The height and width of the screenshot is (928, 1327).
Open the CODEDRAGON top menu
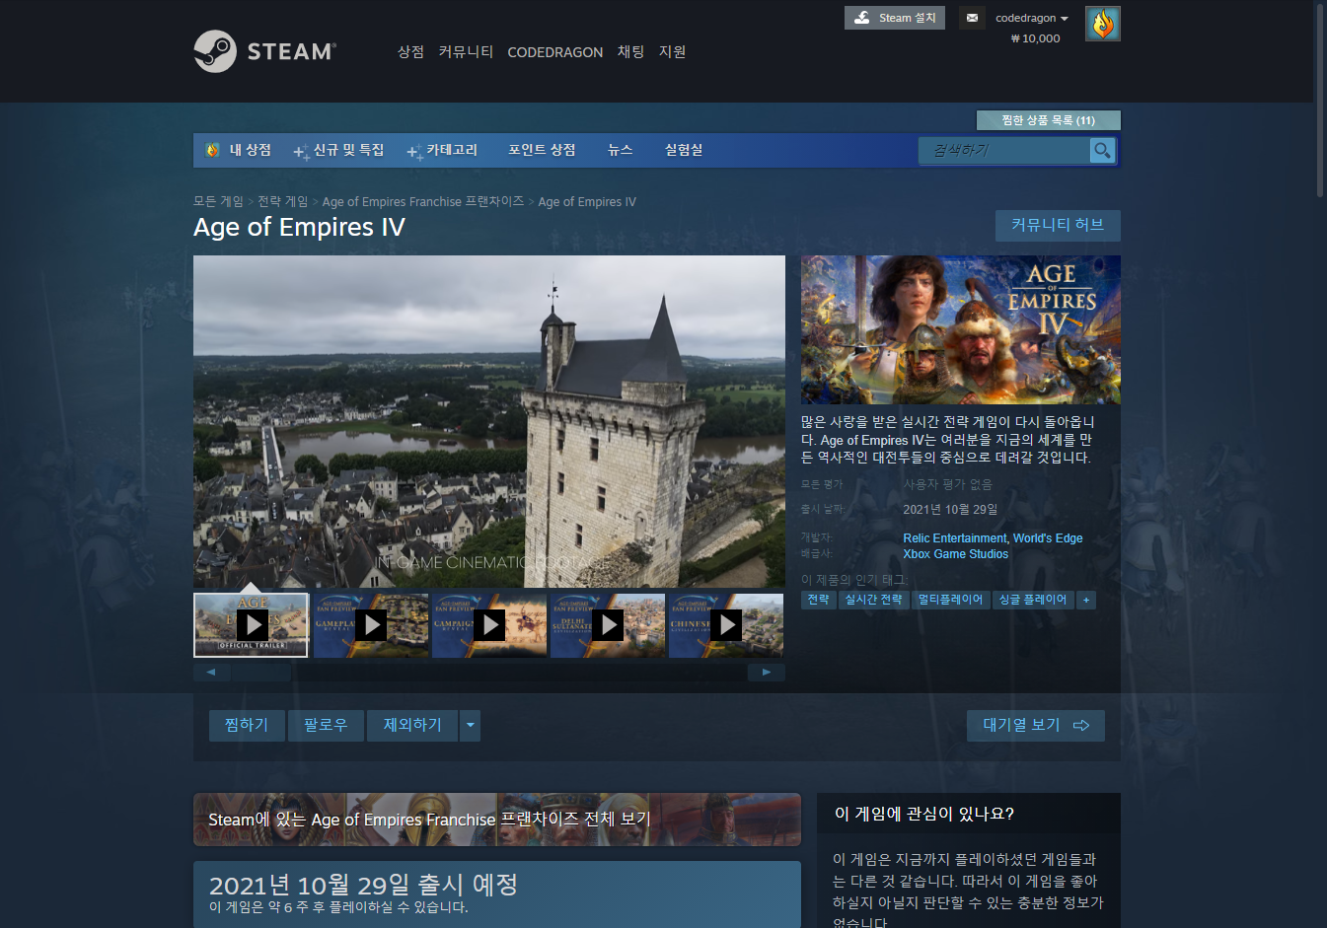(x=554, y=52)
